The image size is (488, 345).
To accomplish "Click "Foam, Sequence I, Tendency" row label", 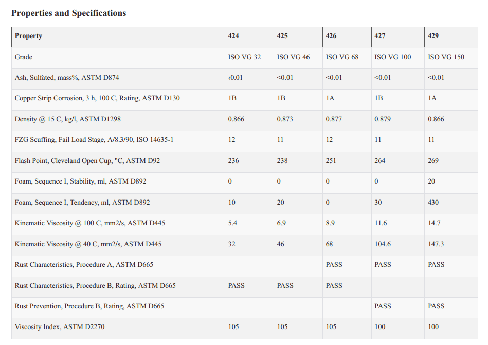I will point(82,203).
